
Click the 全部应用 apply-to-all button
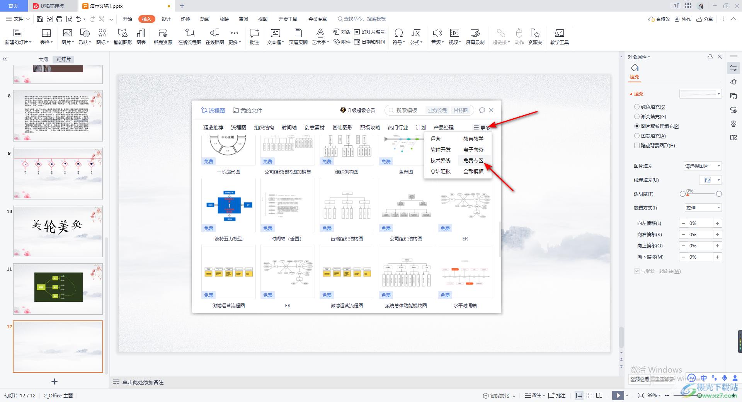point(640,379)
